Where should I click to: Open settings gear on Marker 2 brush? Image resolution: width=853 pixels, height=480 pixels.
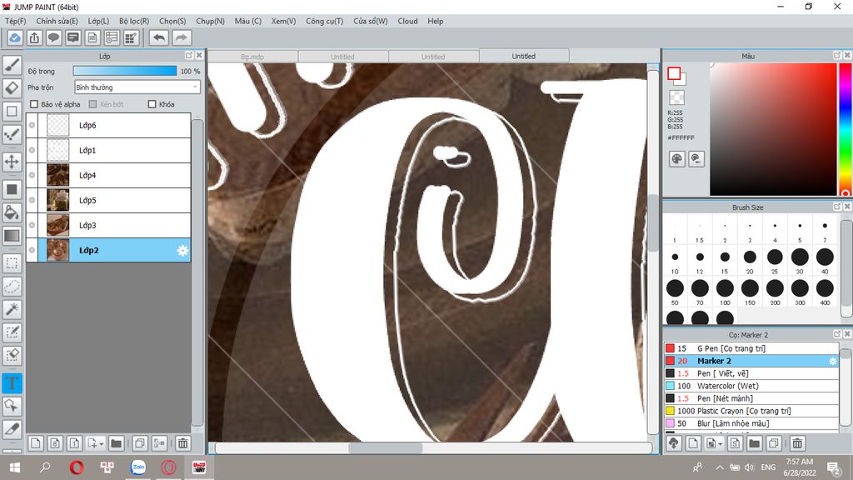(x=832, y=361)
